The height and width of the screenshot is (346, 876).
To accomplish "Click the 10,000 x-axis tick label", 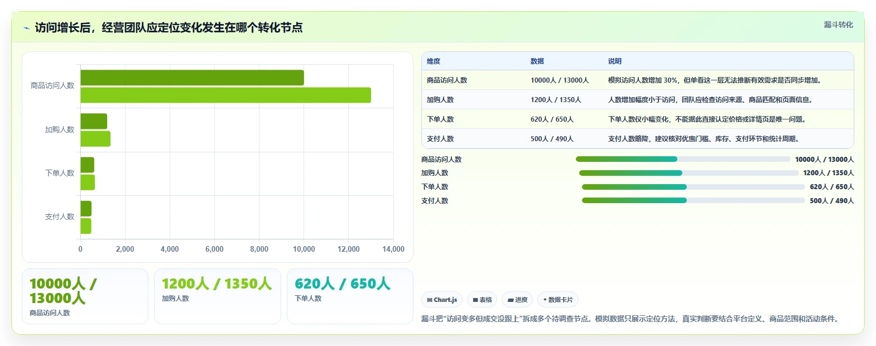I will [x=304, y=249].
